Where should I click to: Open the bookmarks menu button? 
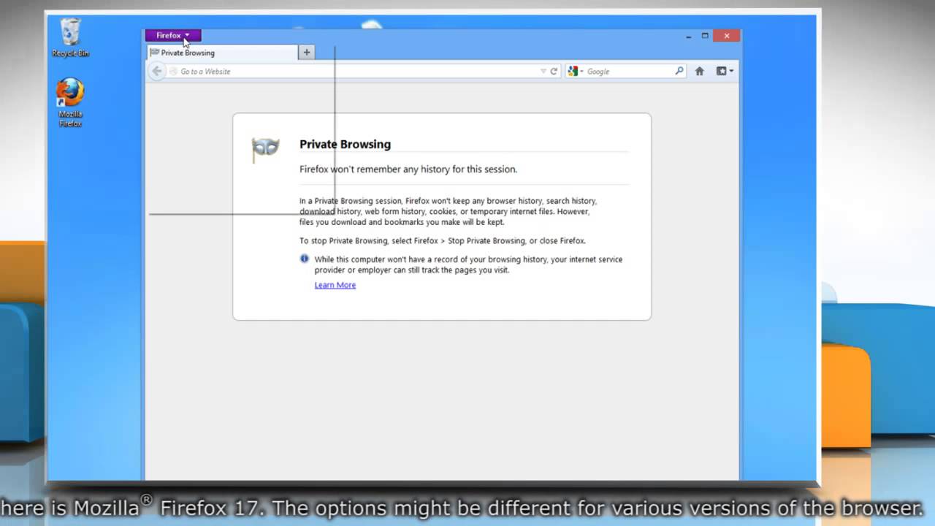pyautogui.click(x=725, y=72)
